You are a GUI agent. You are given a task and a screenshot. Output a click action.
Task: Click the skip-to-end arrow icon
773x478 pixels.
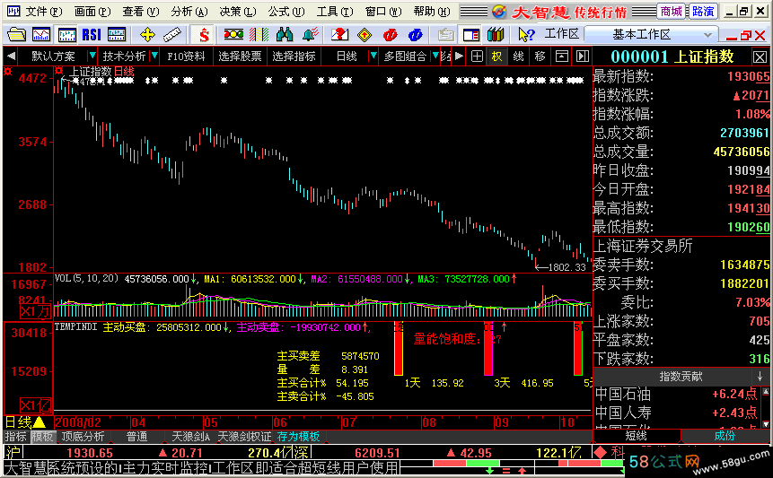pyautogui.click(x=583, y=56)
